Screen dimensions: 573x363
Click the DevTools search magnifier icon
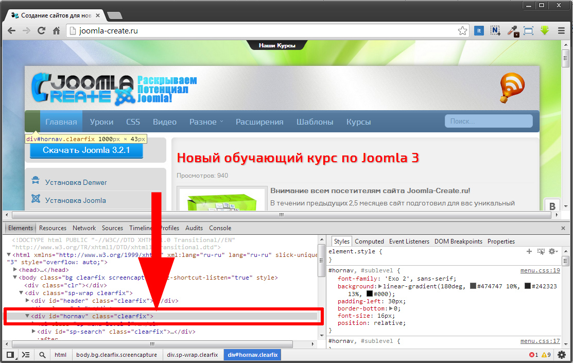[x=42, y=355]
